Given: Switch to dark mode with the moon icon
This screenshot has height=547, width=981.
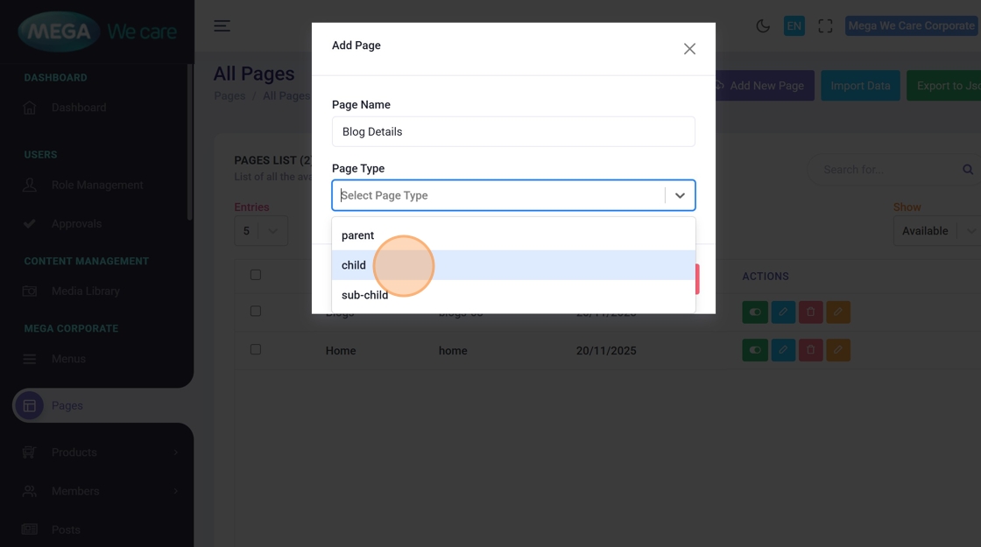Looking at the screenshot, I should [763, 26].
